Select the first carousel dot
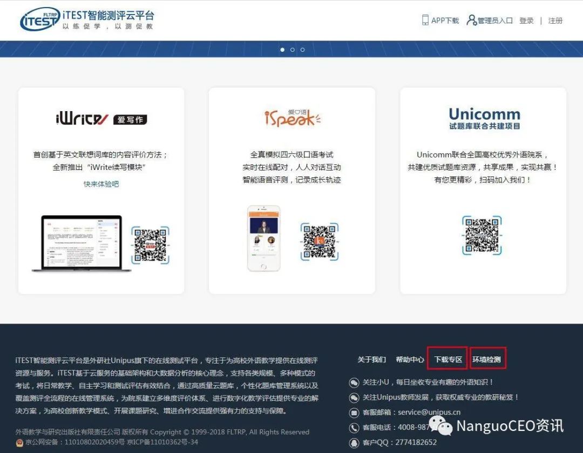 point(282,50)
